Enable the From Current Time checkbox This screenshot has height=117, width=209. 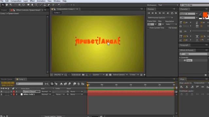pos(148,28)
